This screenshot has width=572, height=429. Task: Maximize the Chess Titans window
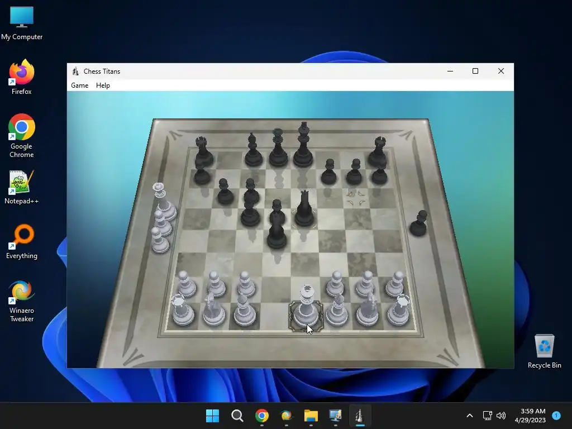[x=475, y=71]
